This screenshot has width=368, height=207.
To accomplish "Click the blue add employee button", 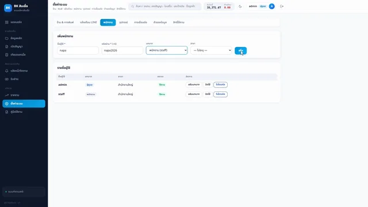I will (240, 51).
